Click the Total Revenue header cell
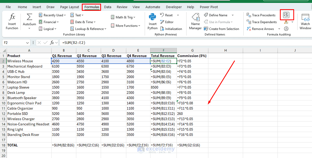This screenshot has height=158, width=312. click(x=164, y=56)
